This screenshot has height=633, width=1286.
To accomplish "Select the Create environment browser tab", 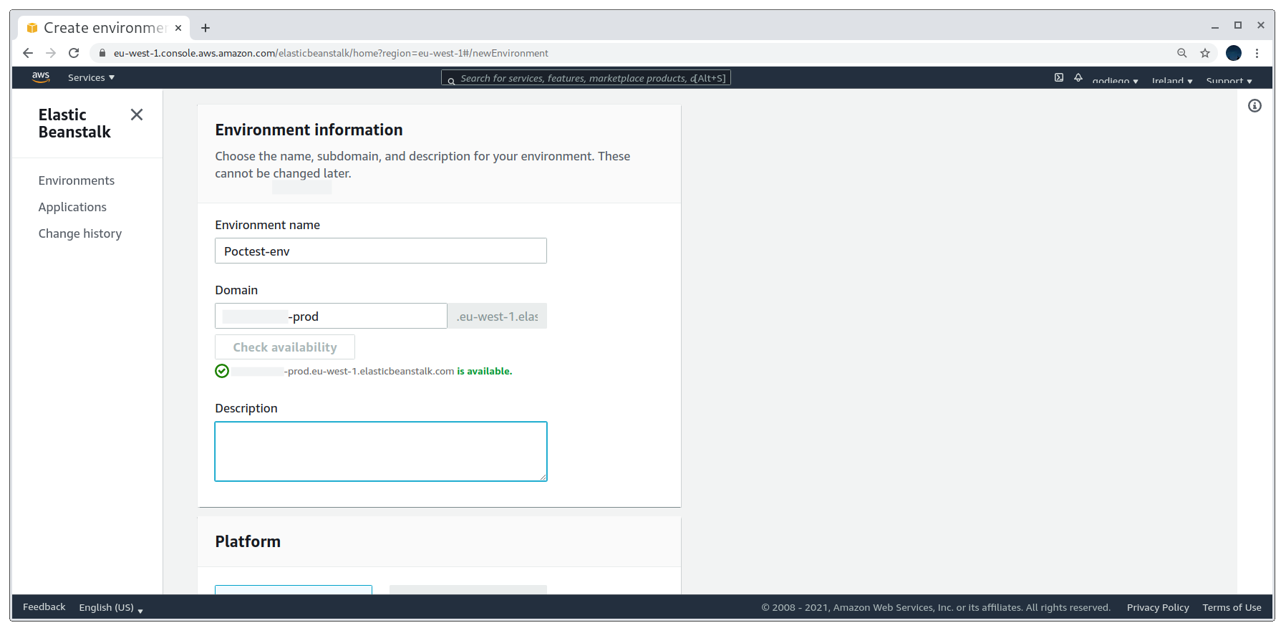I will tap(105, 28).
